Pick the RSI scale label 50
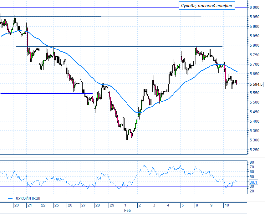The height and width of the screenshot is (214, 265). 252,177
